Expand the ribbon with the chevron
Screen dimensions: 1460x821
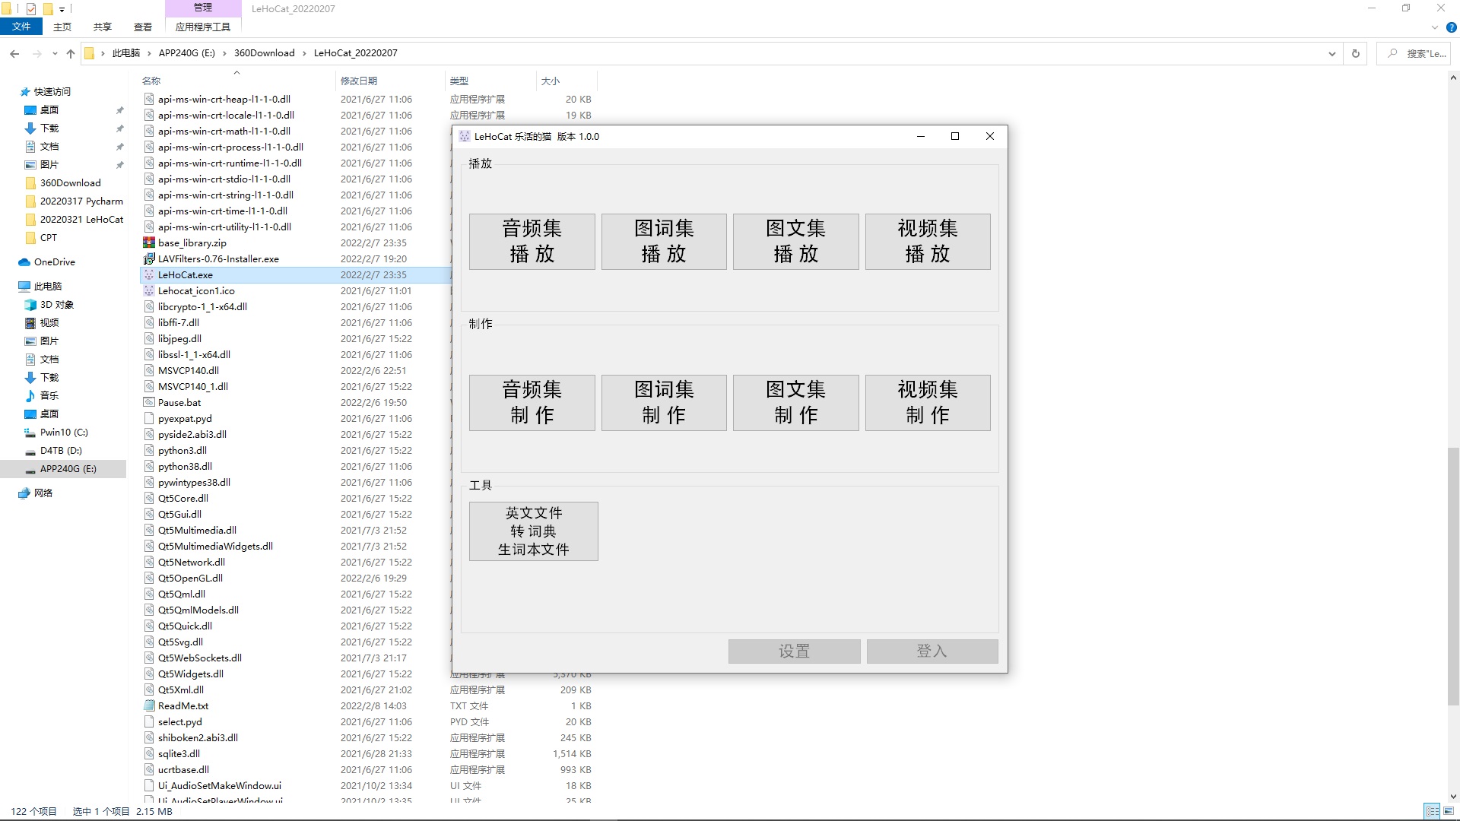pyautogui.click(x=1435, y=27)
